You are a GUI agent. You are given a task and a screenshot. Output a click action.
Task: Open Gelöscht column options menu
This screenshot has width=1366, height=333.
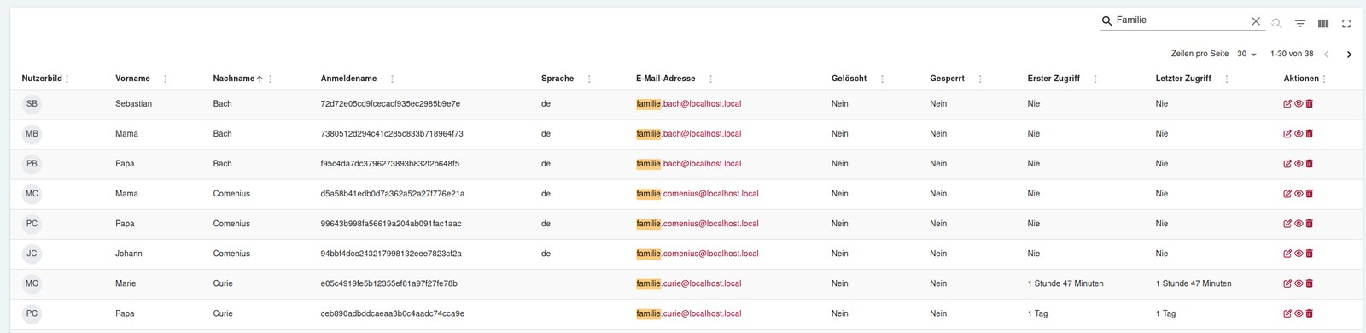click(x=882, y=79)
